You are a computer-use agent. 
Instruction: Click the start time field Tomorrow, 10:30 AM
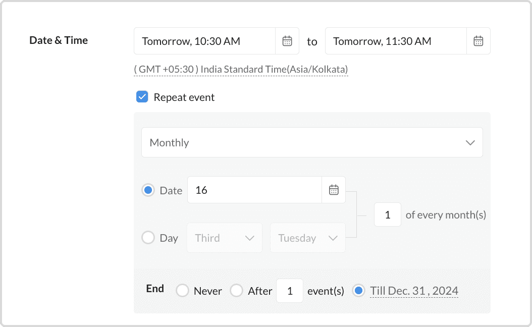tap(204, 41)
